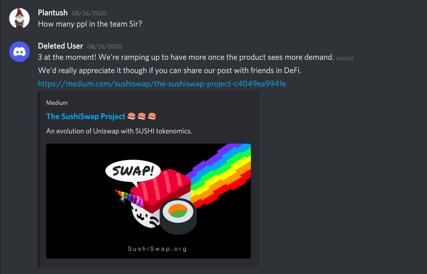Click the embed description about Uniswap evolution
The height and width of the screenshot is (274, 427).
(x=119, y=131)
